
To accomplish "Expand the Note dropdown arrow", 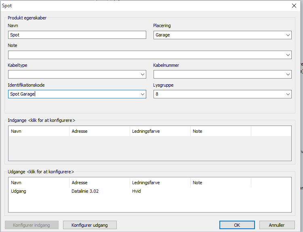I will [x=288, y=55].
